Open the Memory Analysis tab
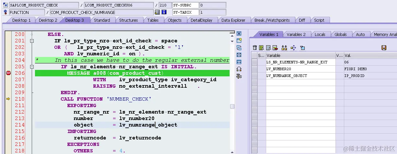Viewport: 397px width, 154px height. [x=385, y=34]
